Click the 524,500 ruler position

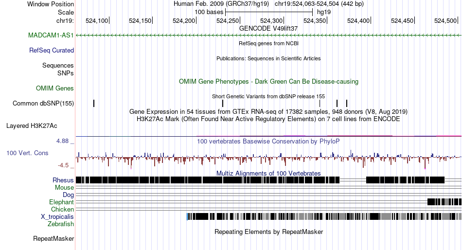coord(445,20)
